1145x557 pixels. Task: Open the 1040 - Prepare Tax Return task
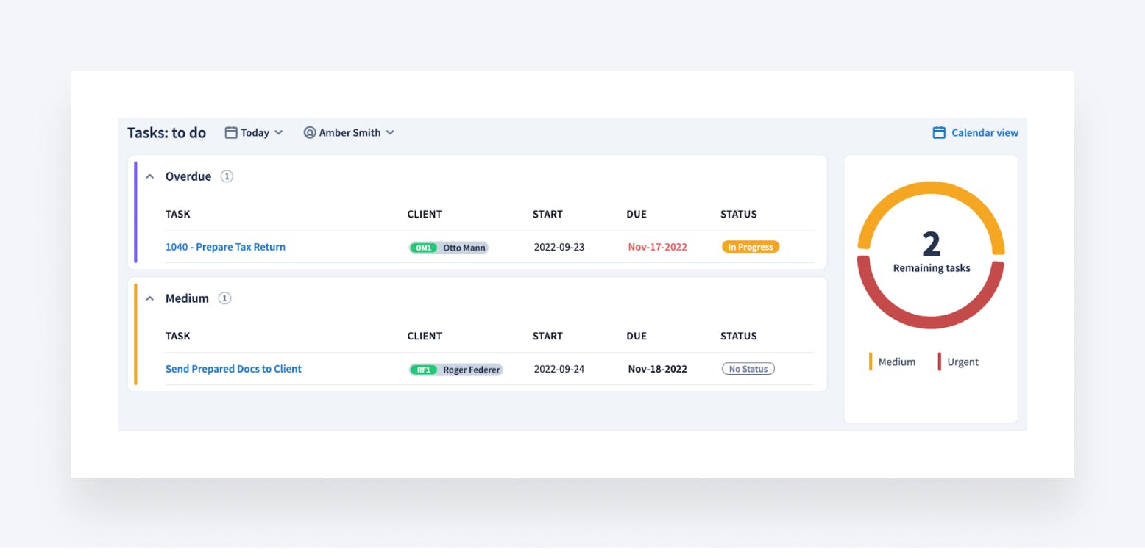pyautogui.click(x=225, y=247)
